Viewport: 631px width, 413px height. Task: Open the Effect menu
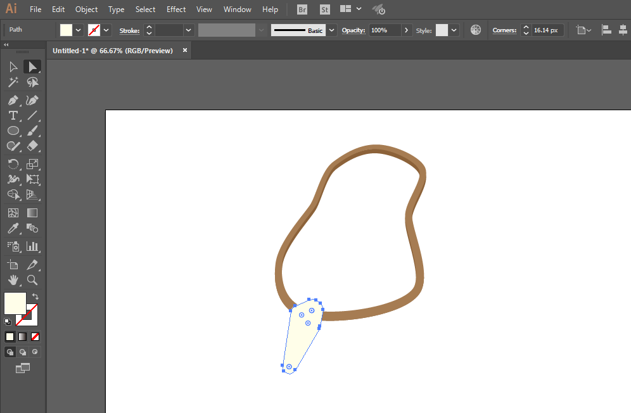click(176, 10)
